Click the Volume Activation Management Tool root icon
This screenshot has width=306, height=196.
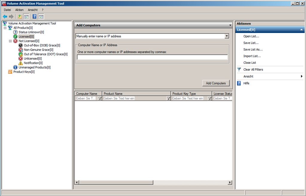5,23
